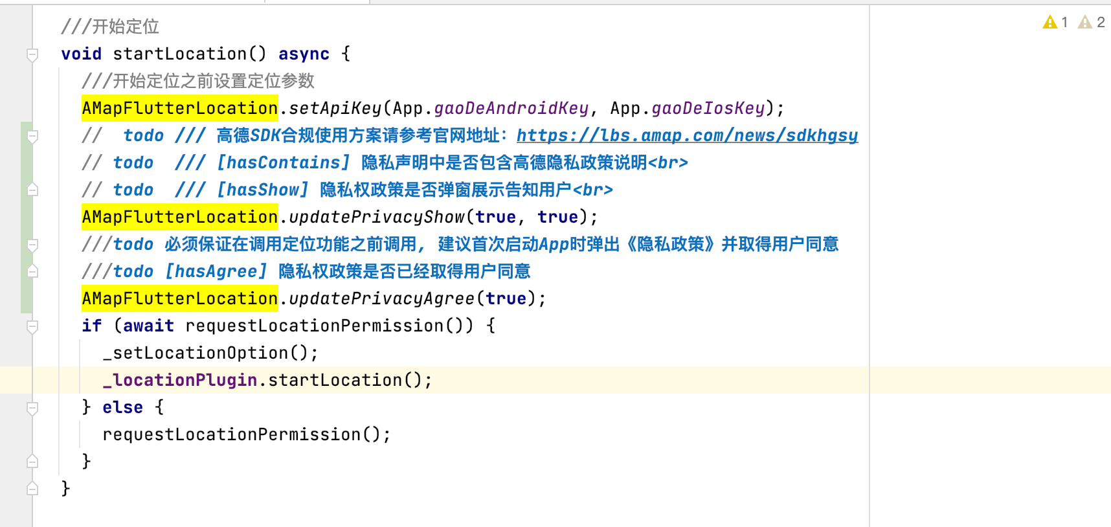
Task: Collapse the if await requestLocationPermission block
Action: [x=32, y=326]
